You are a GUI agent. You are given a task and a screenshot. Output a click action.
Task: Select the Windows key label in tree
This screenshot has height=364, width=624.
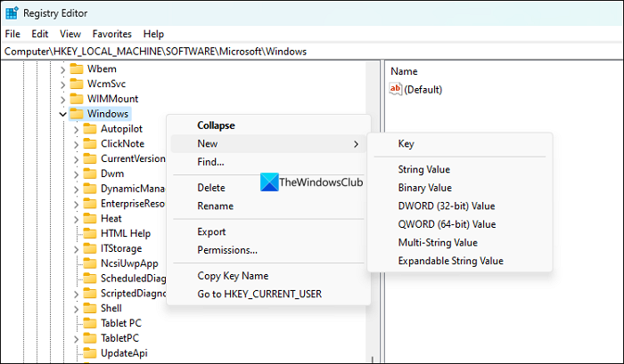tap(108, 114)
